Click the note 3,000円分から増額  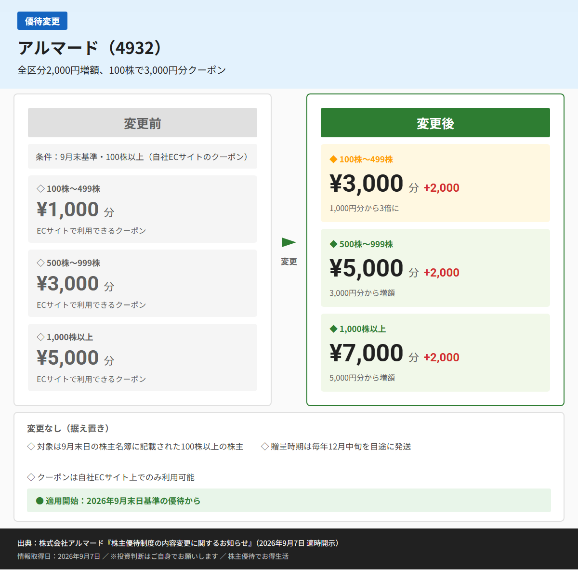point(362,293)
